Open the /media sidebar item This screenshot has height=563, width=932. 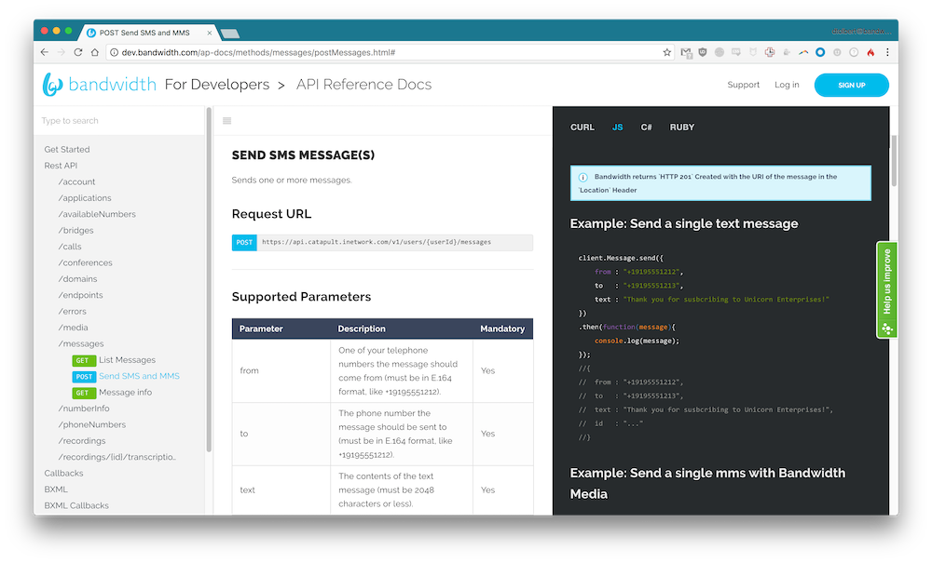click(x=73, y=328)
